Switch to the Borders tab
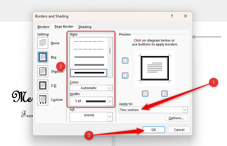The height and width of the screenshot is (146, 227). click(43, 27)
